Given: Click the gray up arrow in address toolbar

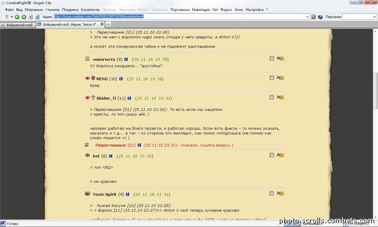Looking at the screenshot, I should [7, 16].
